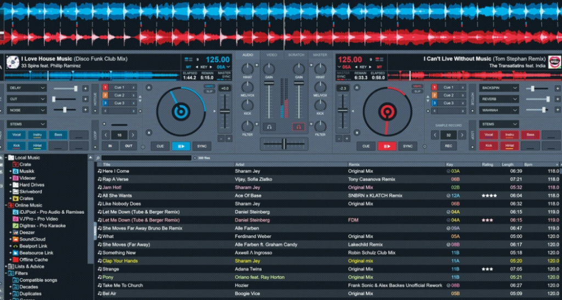Screen dimensions: 562x300
Task: Toggle HiHat stem on right deck
Action: [509, 146]
